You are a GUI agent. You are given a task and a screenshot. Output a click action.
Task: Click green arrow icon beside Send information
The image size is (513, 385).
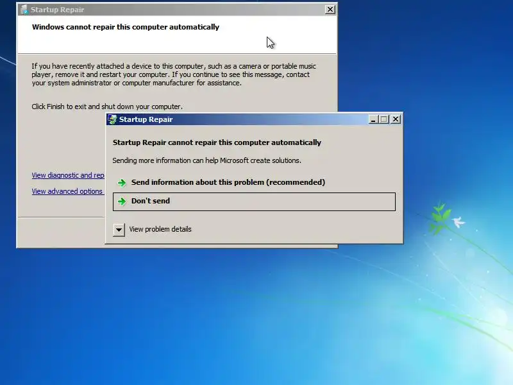[x=122, y=182]
